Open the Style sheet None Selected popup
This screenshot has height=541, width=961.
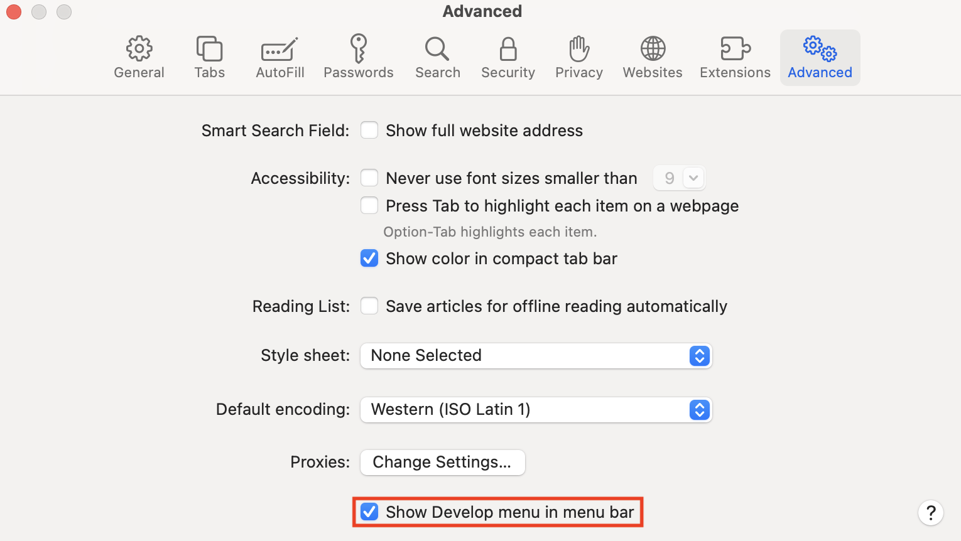(536, 355)
